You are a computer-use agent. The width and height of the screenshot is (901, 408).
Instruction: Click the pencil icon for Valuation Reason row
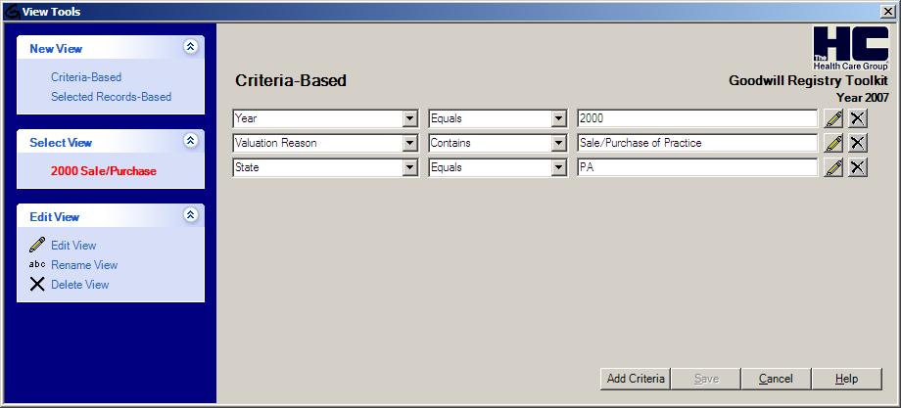(x=833, y=143)
